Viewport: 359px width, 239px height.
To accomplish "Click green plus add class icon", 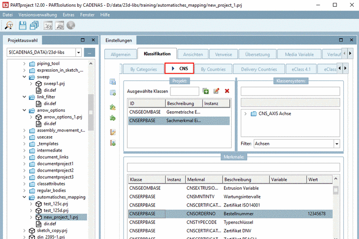I will pyautogui.click(x=206, y=91).
